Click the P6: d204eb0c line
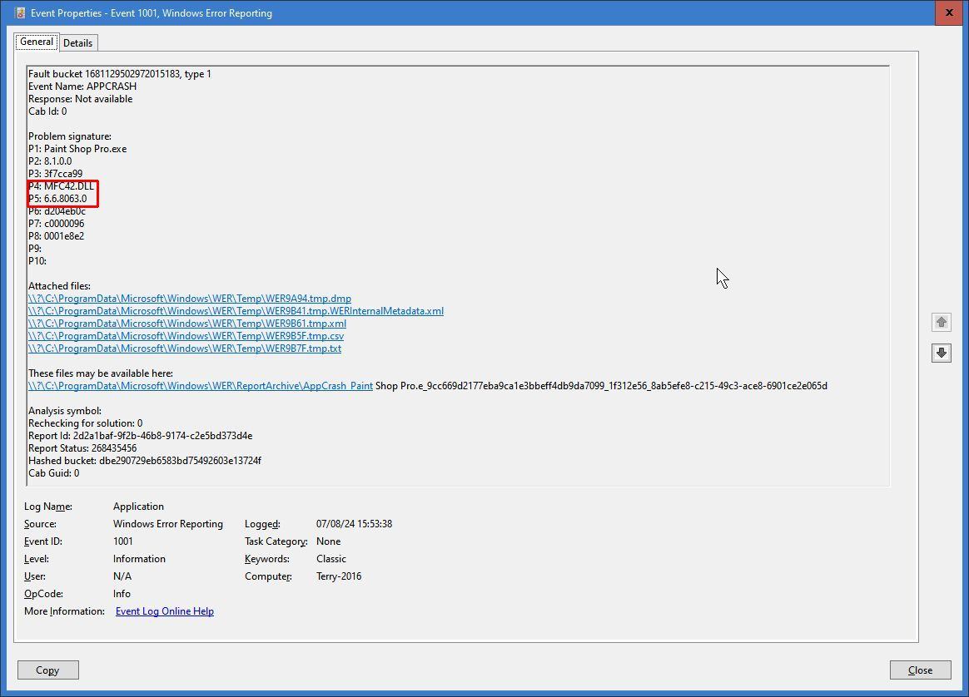Viewport: 969px width, 697px height. [x=57, y=211]
